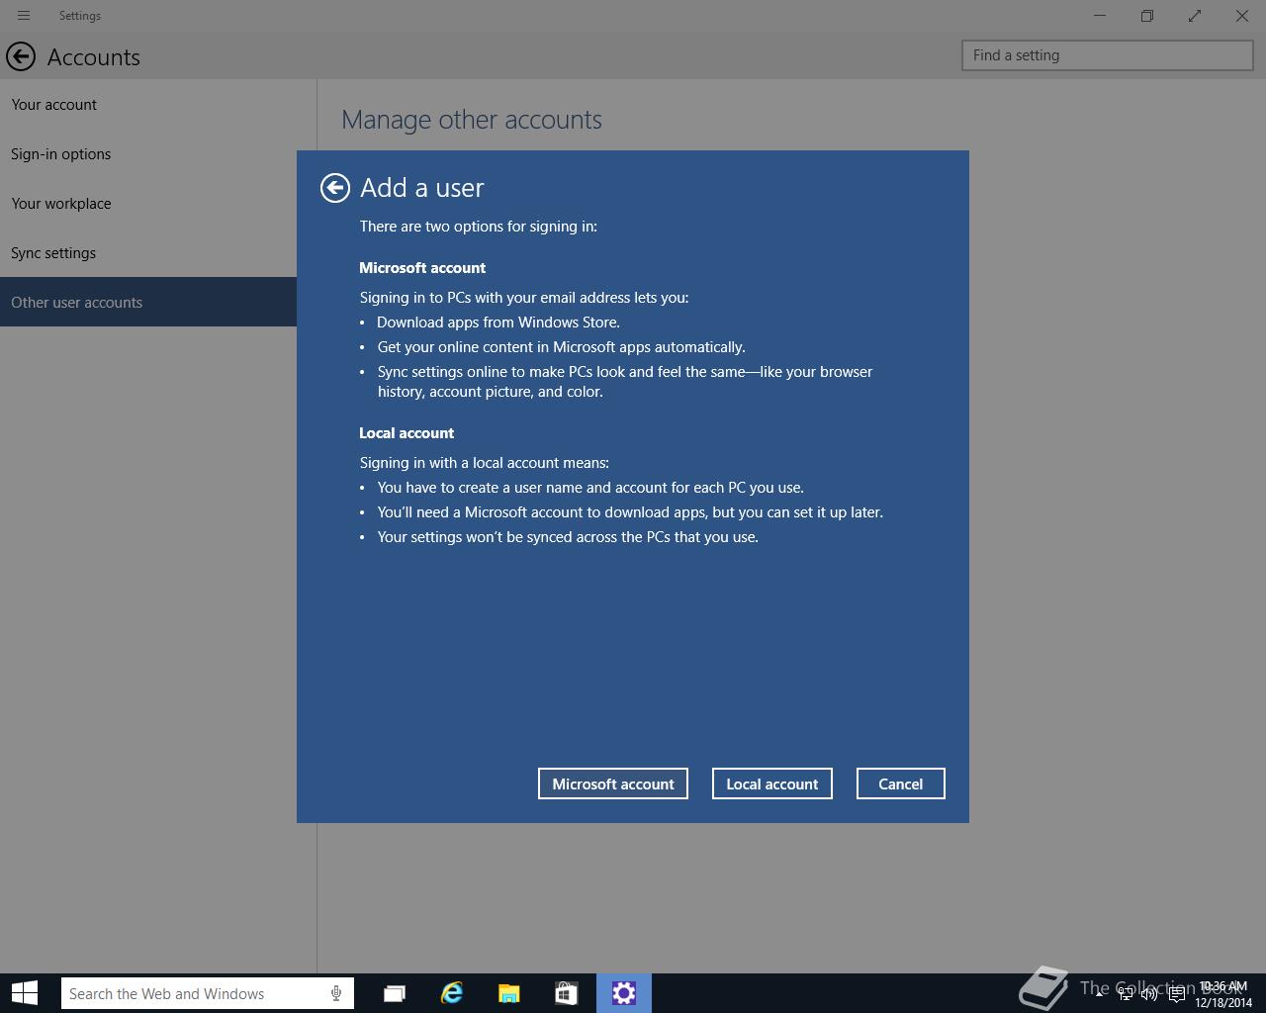Click the taskbar clock and date
1266x1013 pixels.
point(1223,994)
